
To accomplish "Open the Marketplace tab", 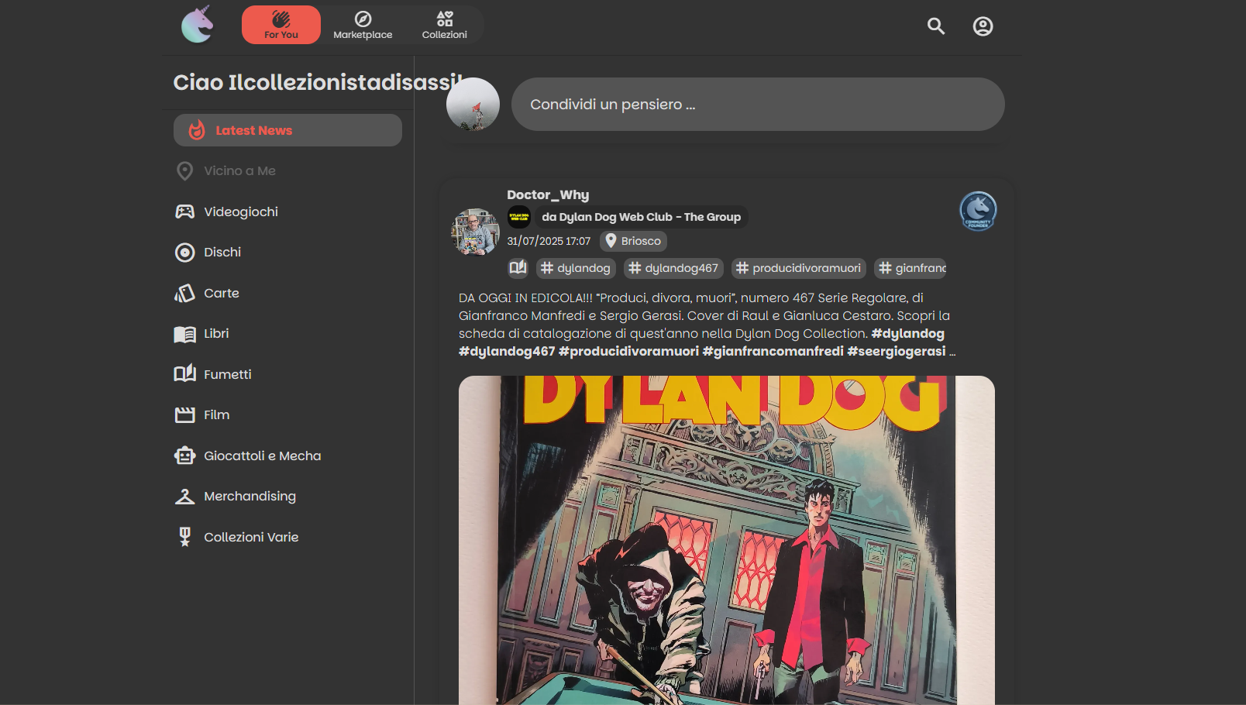I will click(363, 25).
